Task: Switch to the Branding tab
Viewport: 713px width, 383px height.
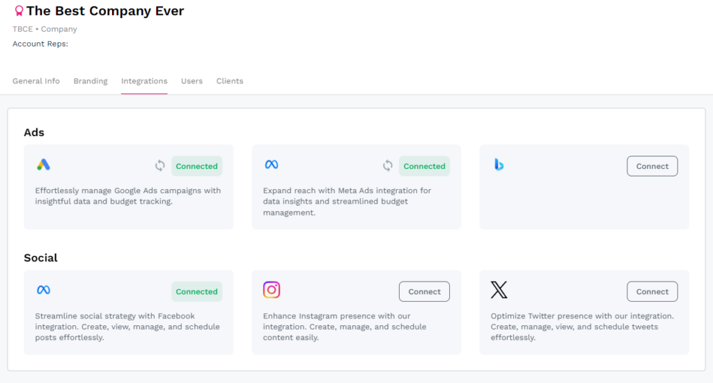Action: [x=91, y=81]
